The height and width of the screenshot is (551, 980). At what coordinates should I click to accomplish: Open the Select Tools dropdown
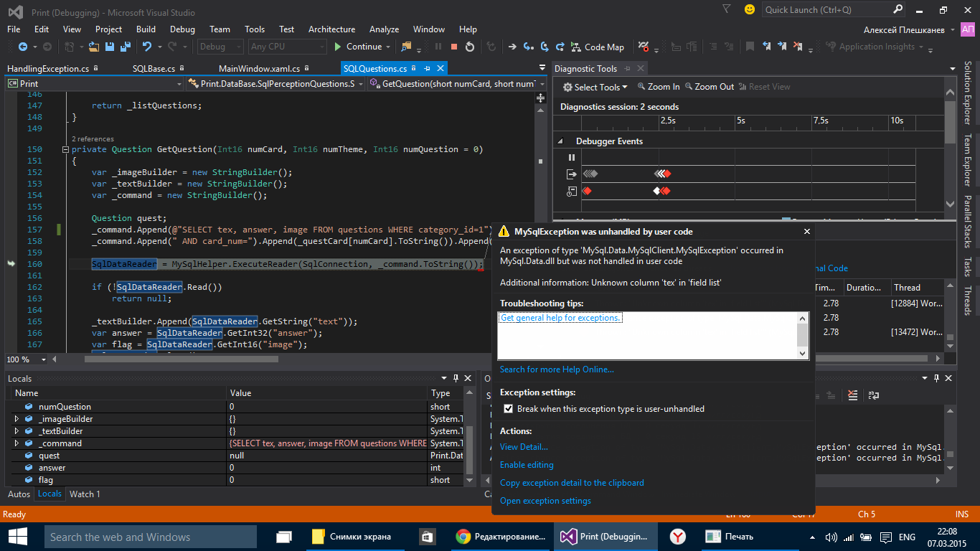(595, 87)
